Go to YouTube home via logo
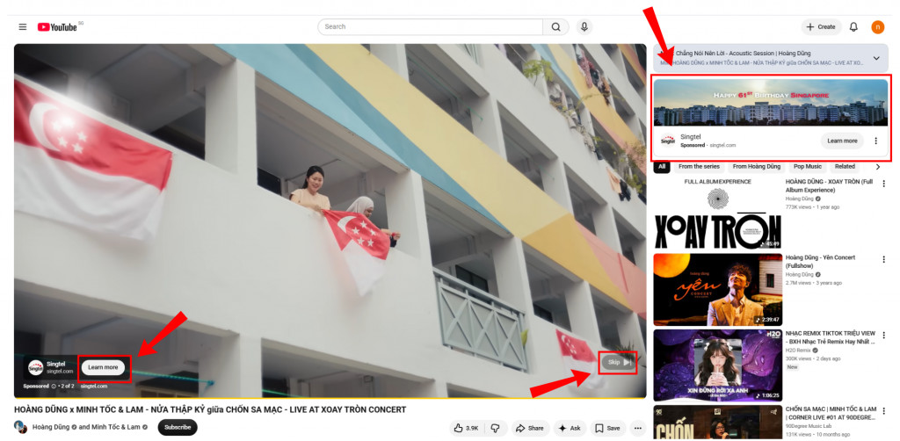Viewport: 900px width, 441px height. 57,27
